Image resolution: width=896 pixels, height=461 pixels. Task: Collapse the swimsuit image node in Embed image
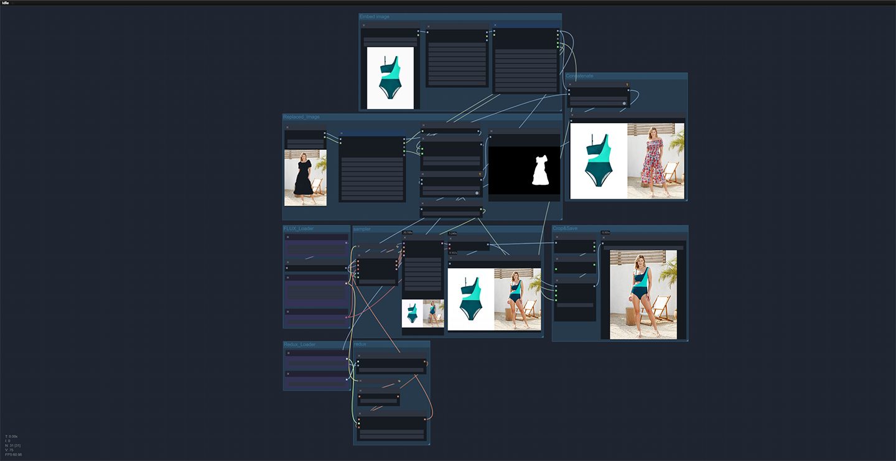click(364, 26)
